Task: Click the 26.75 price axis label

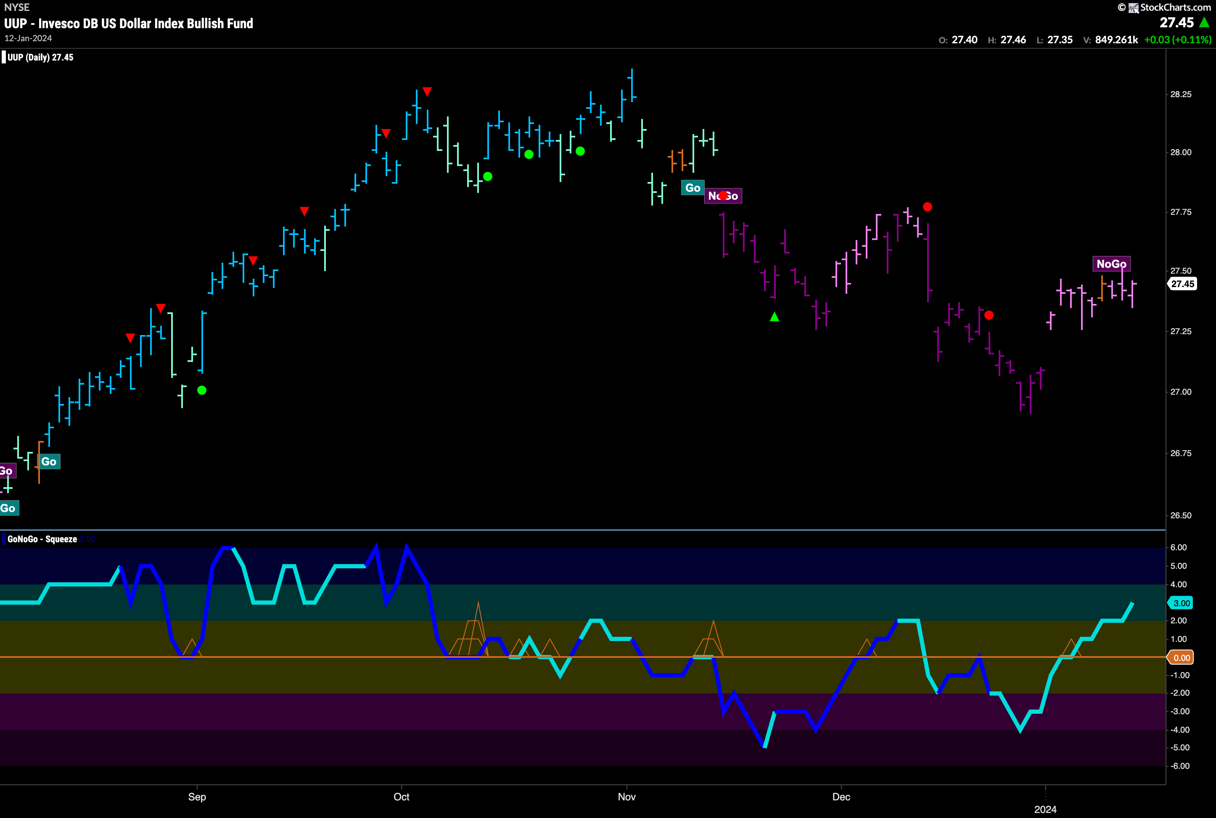Action: pyautogui.click(x=1181, y=453)
